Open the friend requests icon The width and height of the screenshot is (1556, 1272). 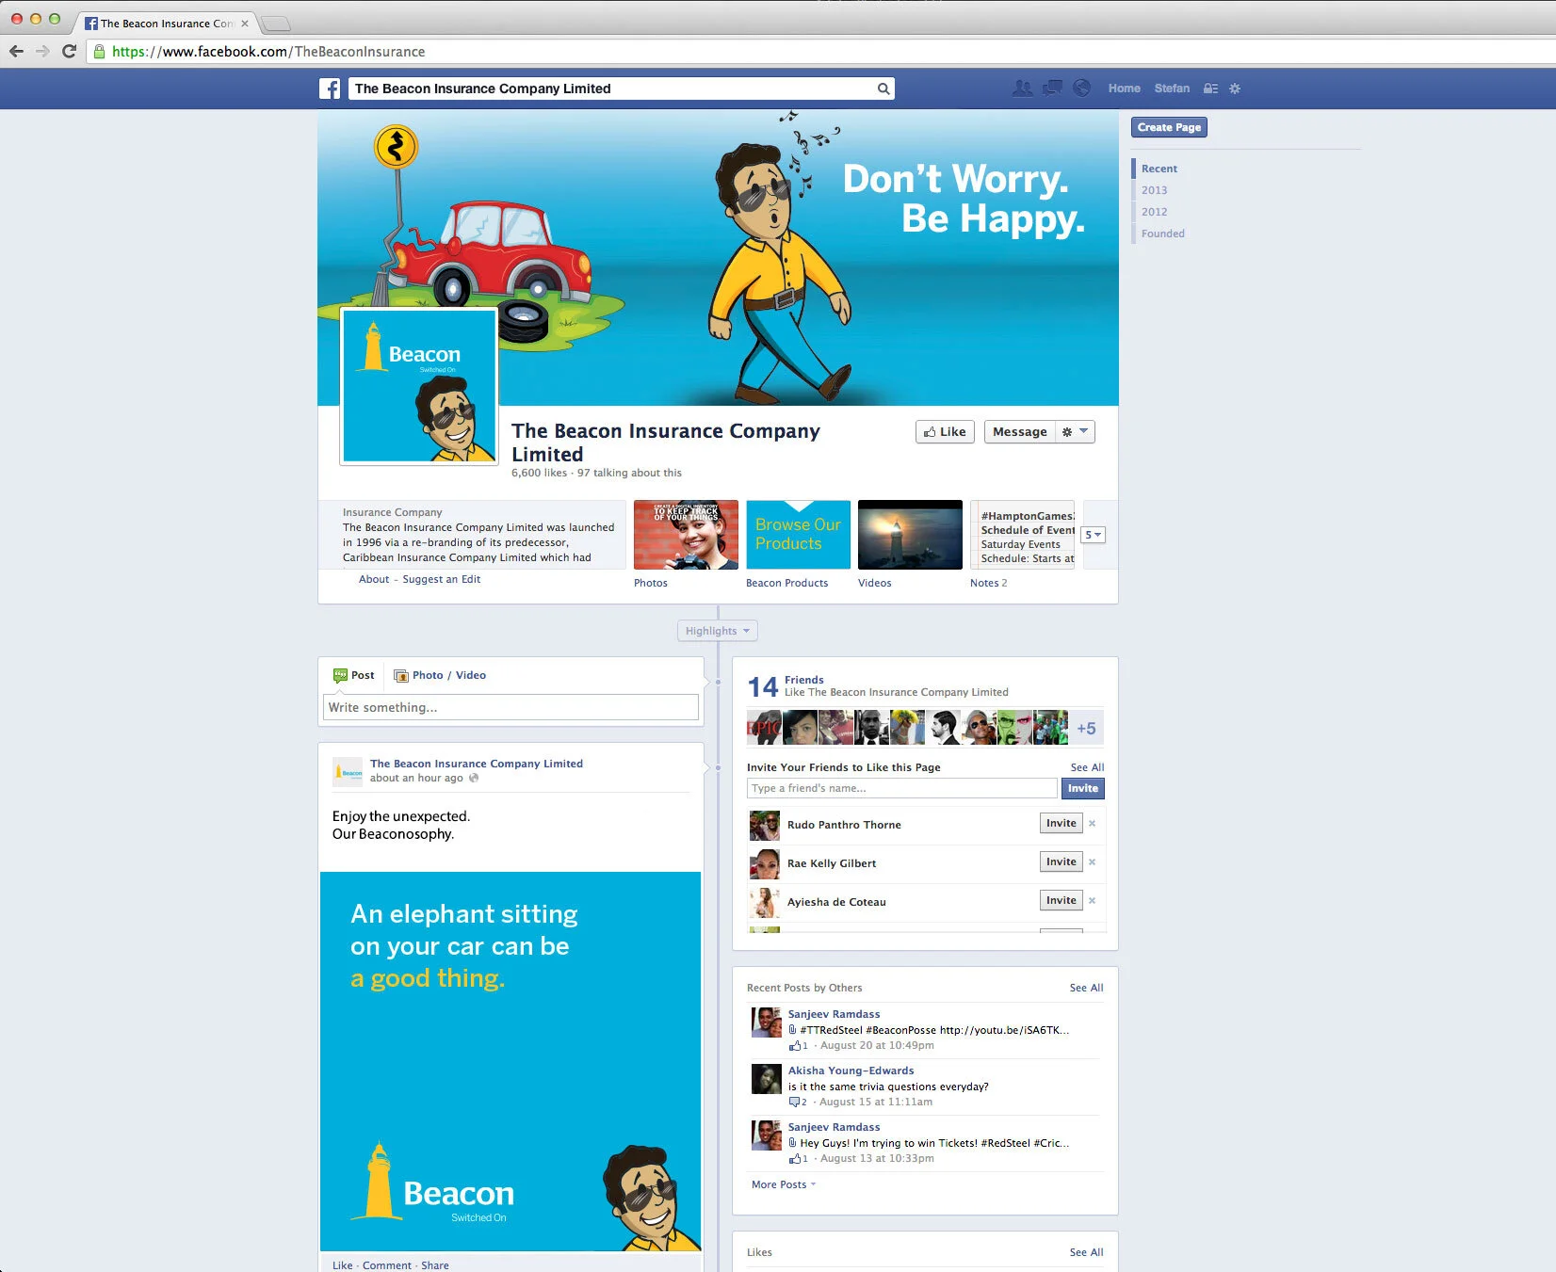coord(1021,88)
